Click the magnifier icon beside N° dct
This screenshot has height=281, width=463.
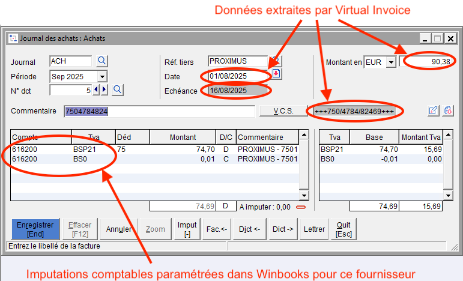(118, 90)
